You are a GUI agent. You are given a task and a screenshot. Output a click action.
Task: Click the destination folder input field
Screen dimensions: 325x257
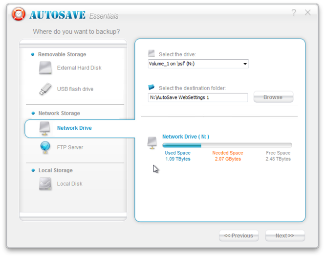[198, 97]
